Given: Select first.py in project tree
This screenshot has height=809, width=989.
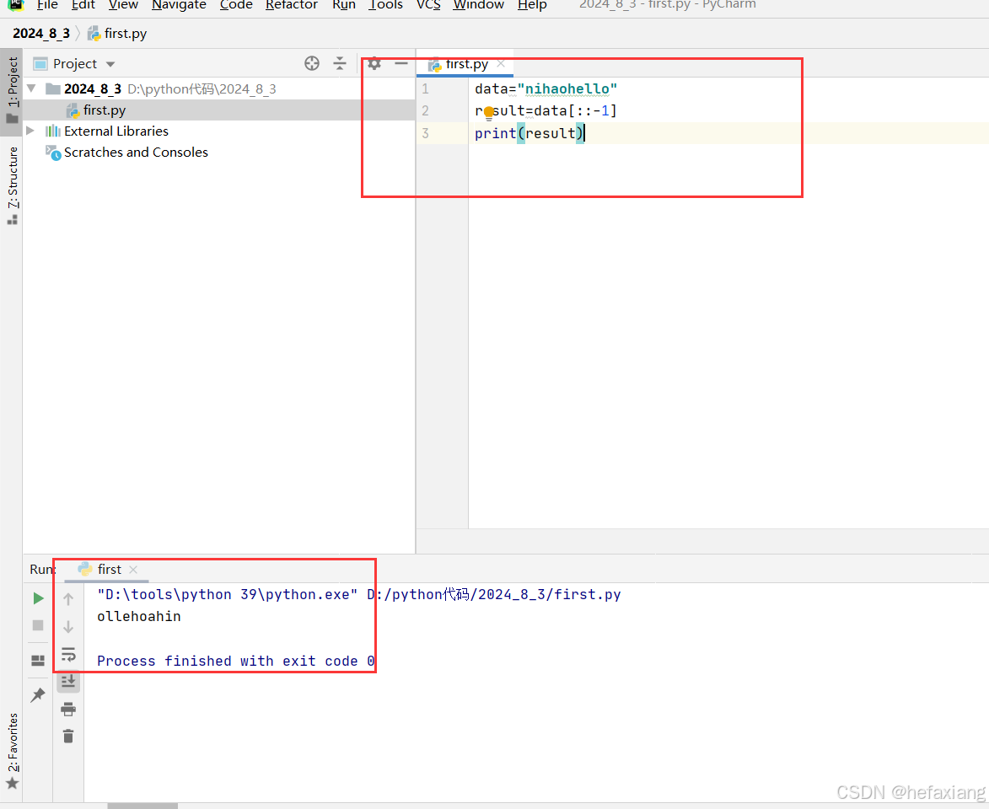Looking at the screenshot, I should click(x=105, y=110).
